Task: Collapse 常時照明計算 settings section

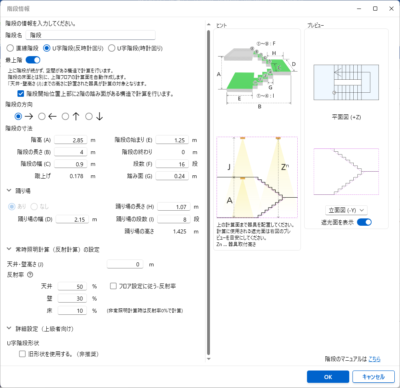Action: (x=9, y=249)
